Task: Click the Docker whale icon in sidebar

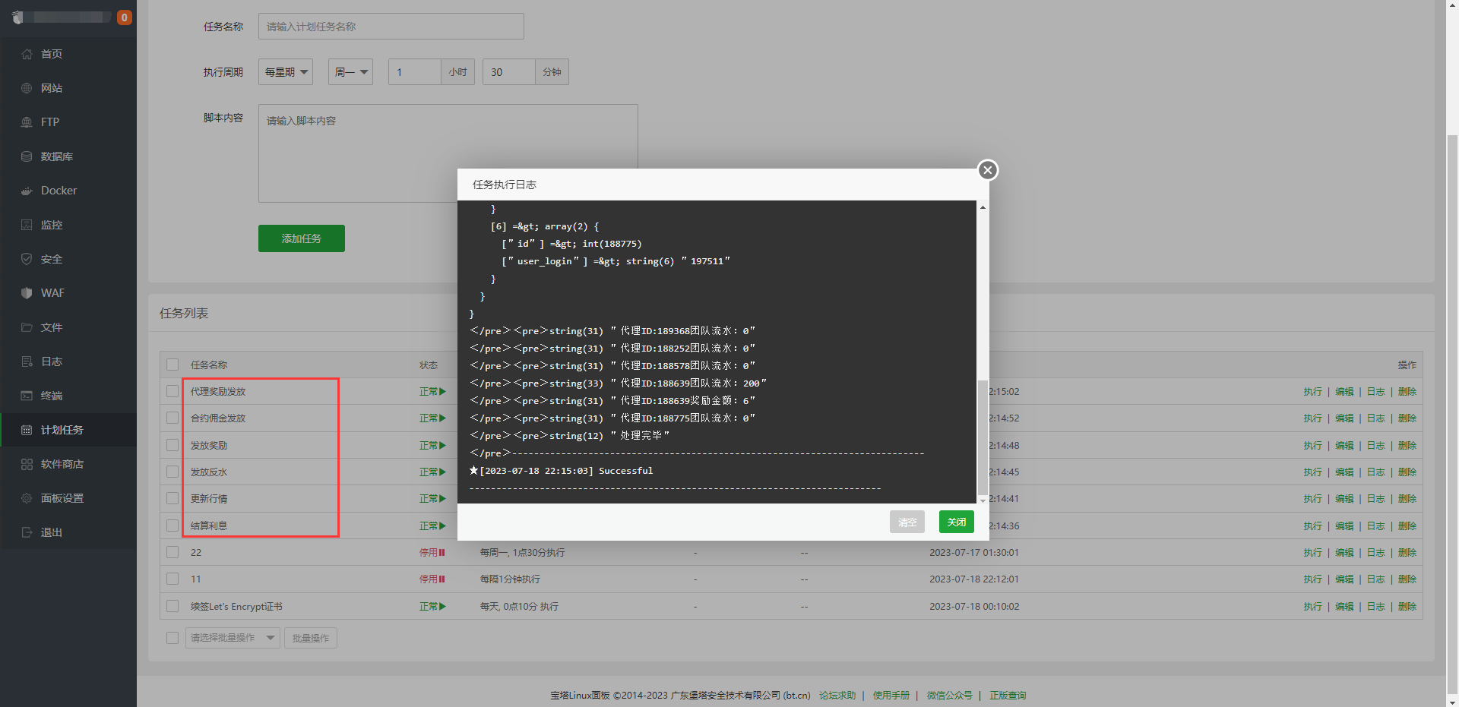Action: [x=27, y=191]
